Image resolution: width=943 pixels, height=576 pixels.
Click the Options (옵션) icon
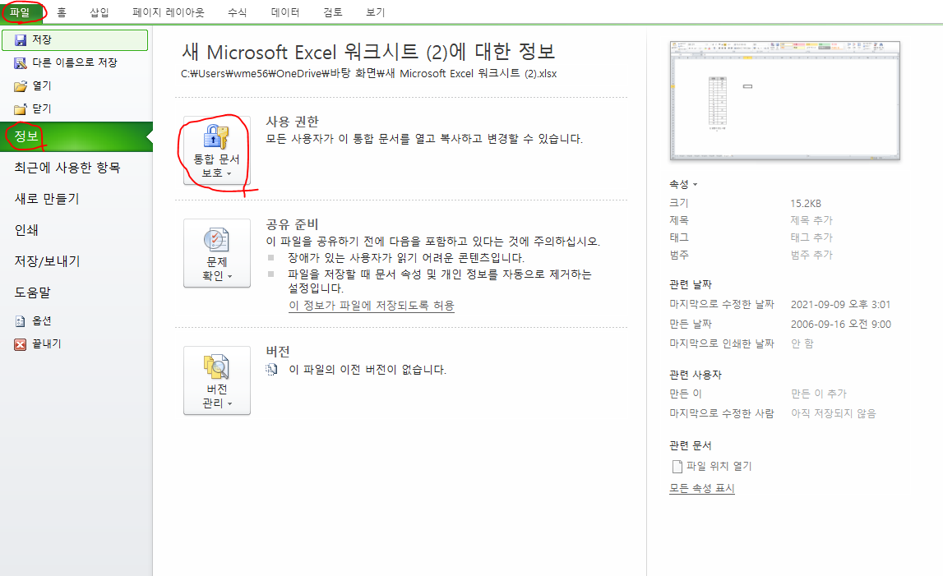21,321
